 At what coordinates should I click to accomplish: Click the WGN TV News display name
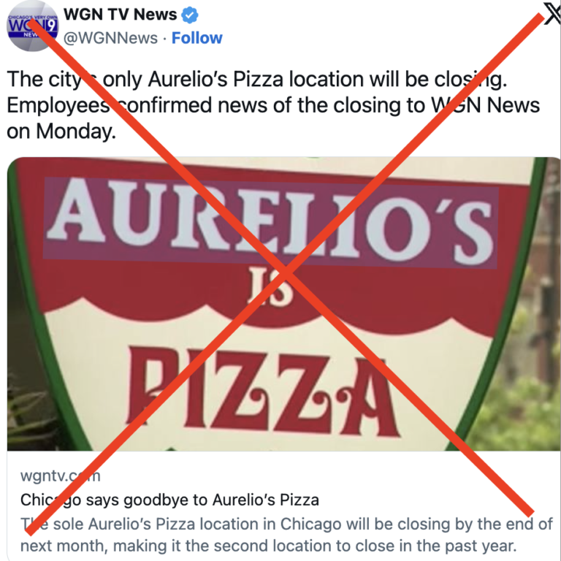(x=121, y=15)
